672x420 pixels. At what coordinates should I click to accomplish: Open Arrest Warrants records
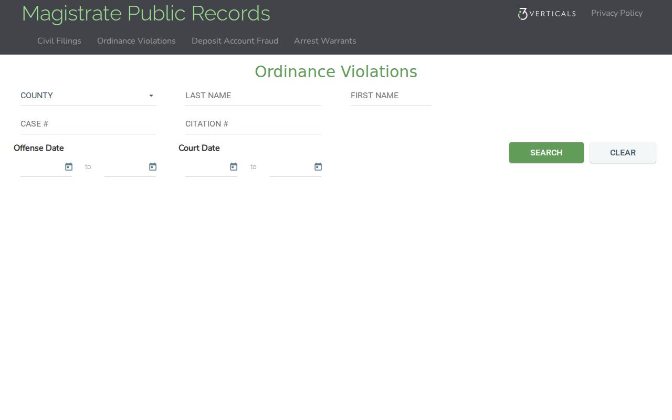click(325, 41)
